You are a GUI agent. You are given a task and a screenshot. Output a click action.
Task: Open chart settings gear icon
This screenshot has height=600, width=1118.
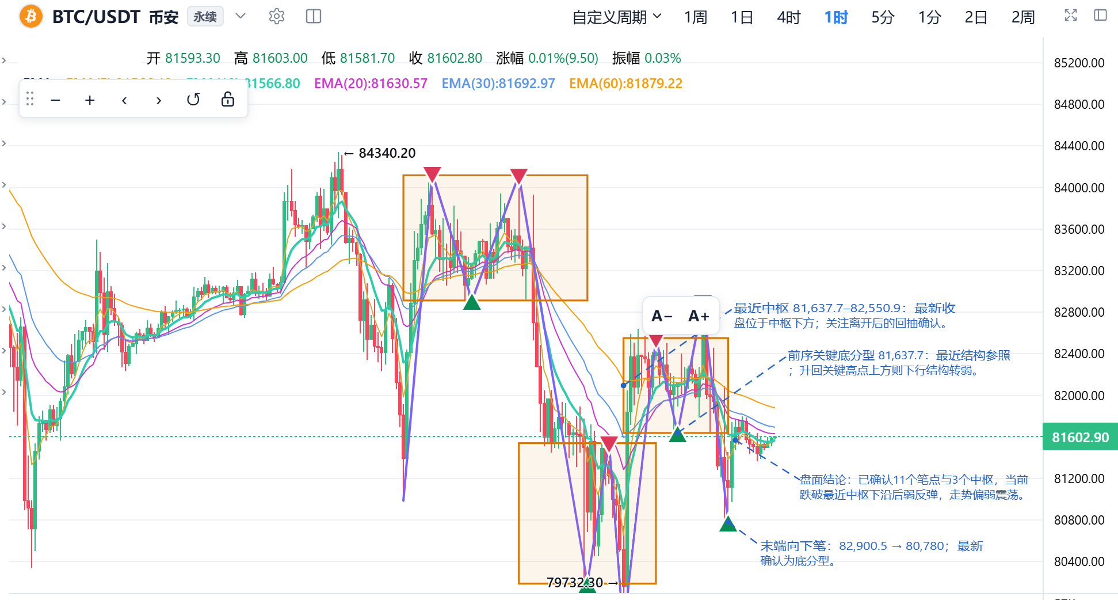[x=277, y=17]
